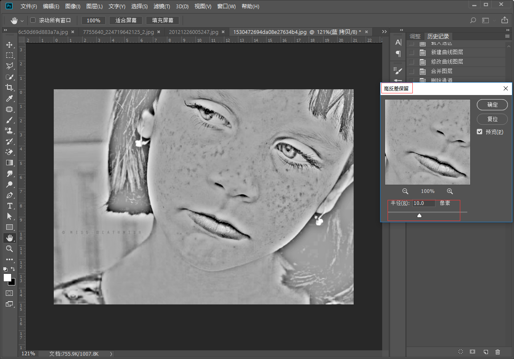Viewport: 514px width, 359px height.
Task: Select the Eyedropper tool
Action: click(x=9, y=98)
